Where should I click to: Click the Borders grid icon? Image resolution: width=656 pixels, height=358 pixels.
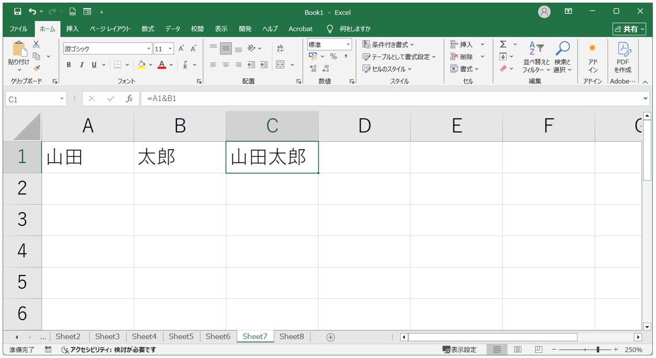[x=118, y=65]
